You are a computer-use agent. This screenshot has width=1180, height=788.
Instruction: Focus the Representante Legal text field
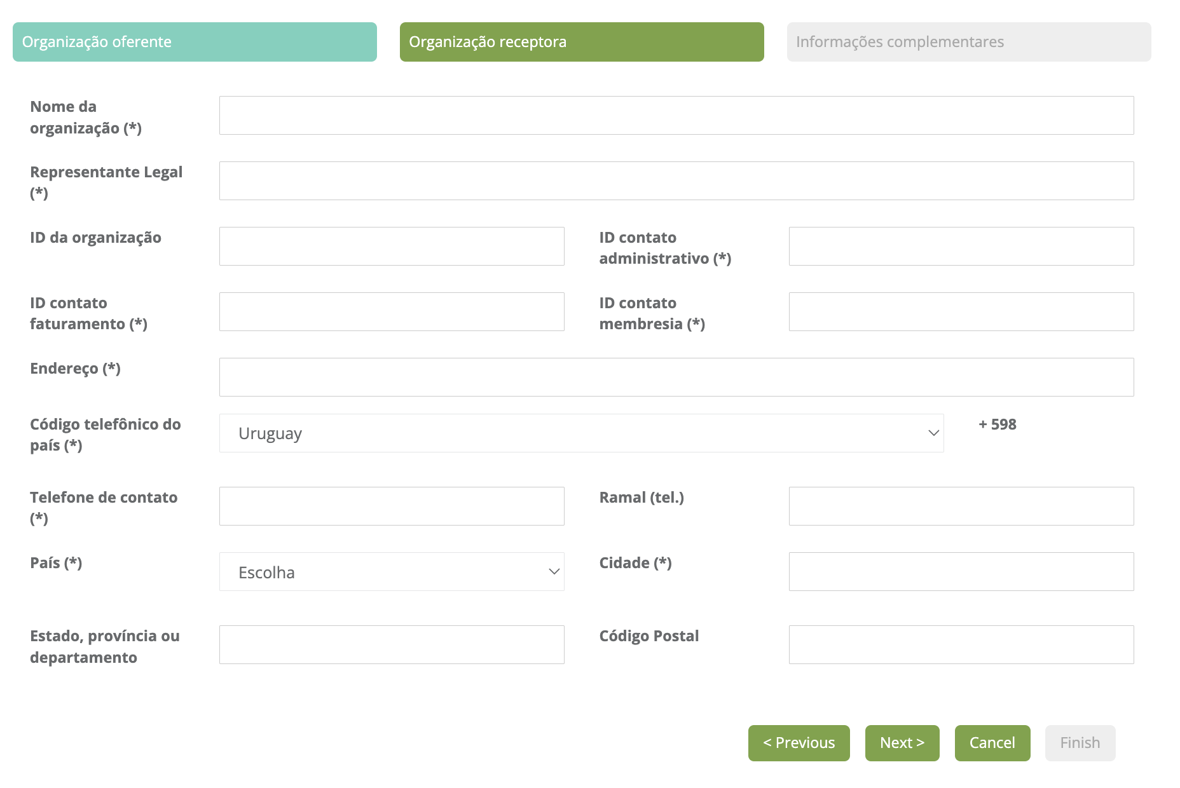click(676, 181)
